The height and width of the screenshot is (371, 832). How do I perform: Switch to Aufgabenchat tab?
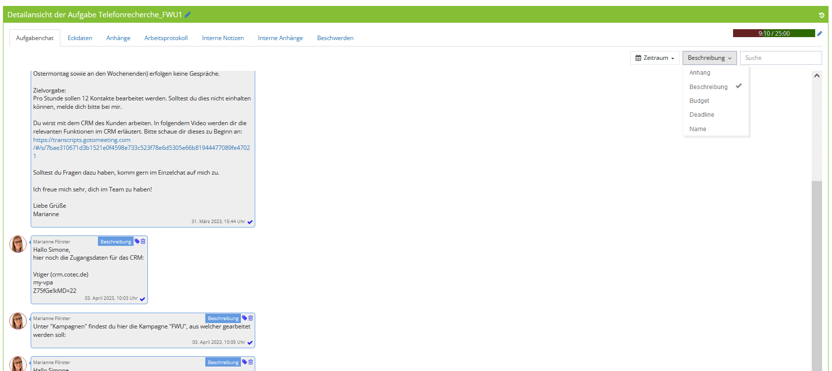point(35,38)
